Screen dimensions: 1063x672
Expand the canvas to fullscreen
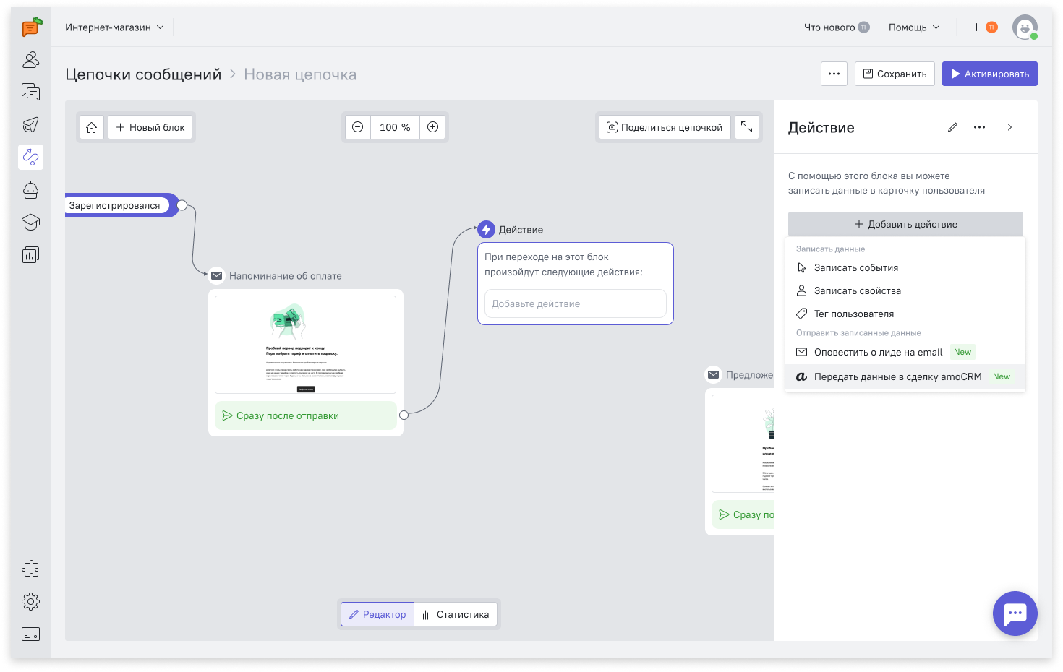click(x=746, y=127)
